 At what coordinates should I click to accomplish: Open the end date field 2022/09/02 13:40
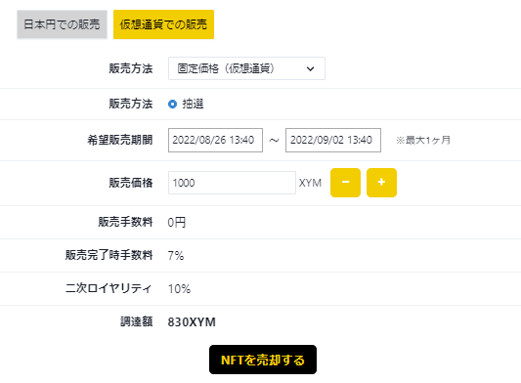coord(333,140)
